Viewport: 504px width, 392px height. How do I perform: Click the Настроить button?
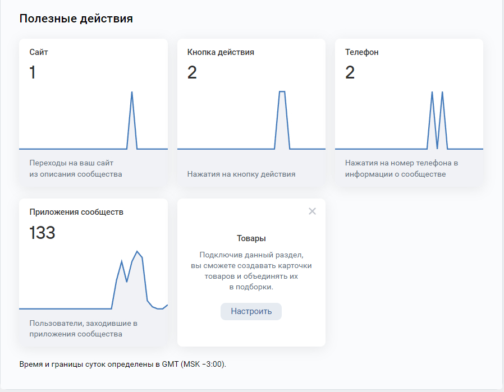[x=251, y=311]
